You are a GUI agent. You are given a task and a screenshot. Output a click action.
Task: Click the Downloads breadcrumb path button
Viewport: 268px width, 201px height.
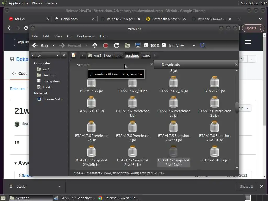coord(113,55)
